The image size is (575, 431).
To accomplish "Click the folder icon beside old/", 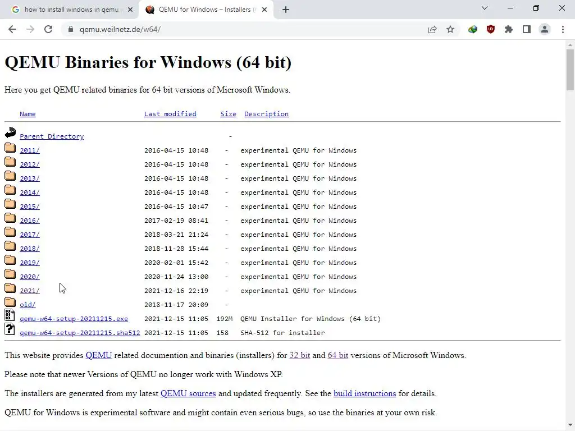I will point(10,302).
